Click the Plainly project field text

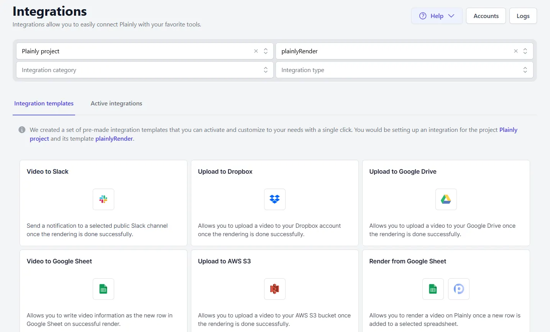[x=41, y=51]
